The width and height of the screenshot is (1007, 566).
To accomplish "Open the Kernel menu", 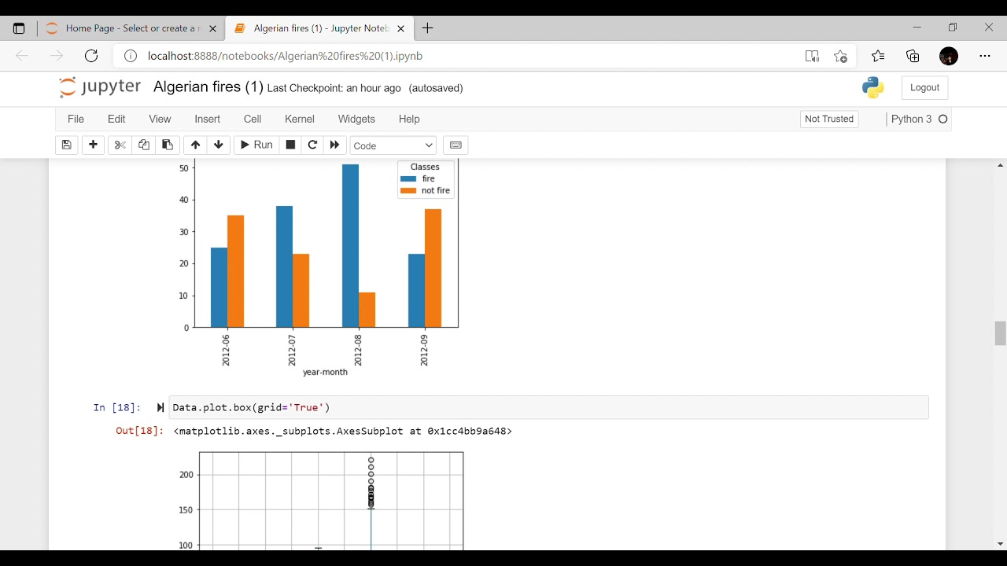I will (300, 119).
